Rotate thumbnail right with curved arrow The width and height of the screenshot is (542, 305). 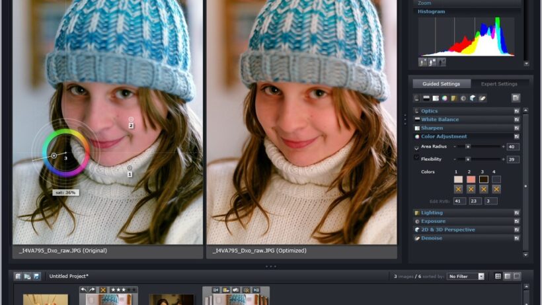93,290
